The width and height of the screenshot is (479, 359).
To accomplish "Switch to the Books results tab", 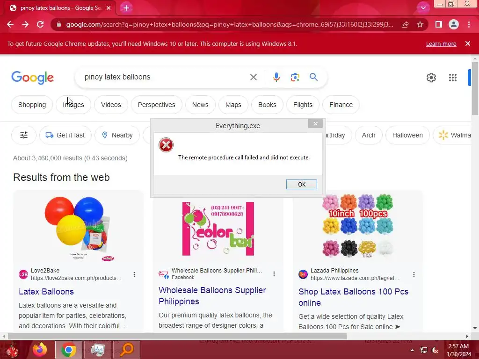I will tap(267, 105).
